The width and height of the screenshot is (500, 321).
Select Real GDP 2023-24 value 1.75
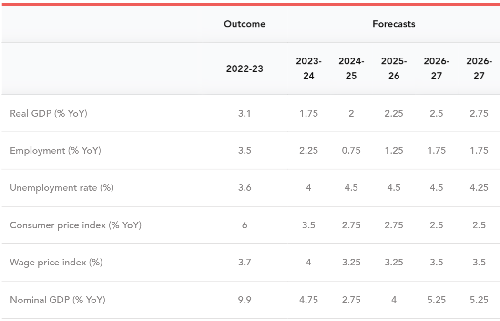click(x=308, y=113)
